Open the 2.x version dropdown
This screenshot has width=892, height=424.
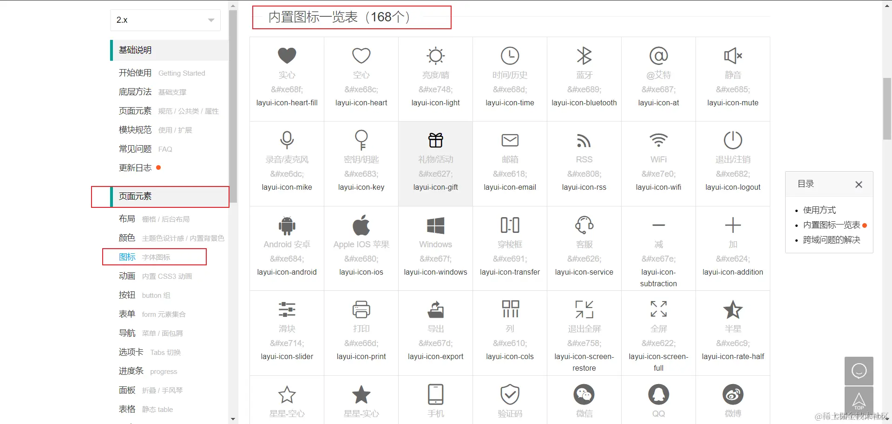pyautogui.click(x=165, y=20)
